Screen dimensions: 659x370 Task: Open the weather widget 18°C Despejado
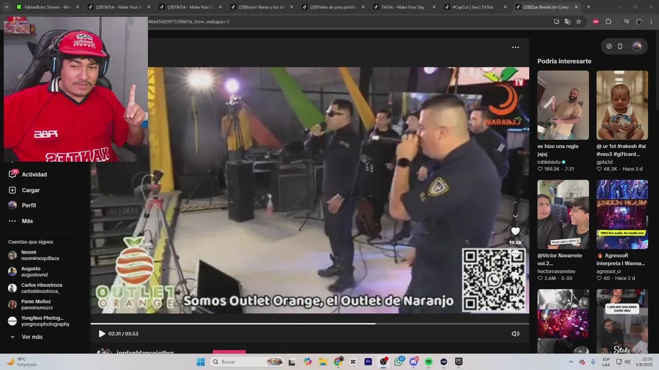[22, 362]
